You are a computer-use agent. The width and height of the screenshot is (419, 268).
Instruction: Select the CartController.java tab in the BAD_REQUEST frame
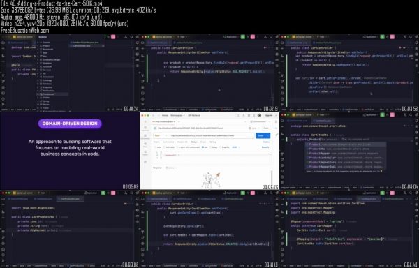(x=159, y=43)
